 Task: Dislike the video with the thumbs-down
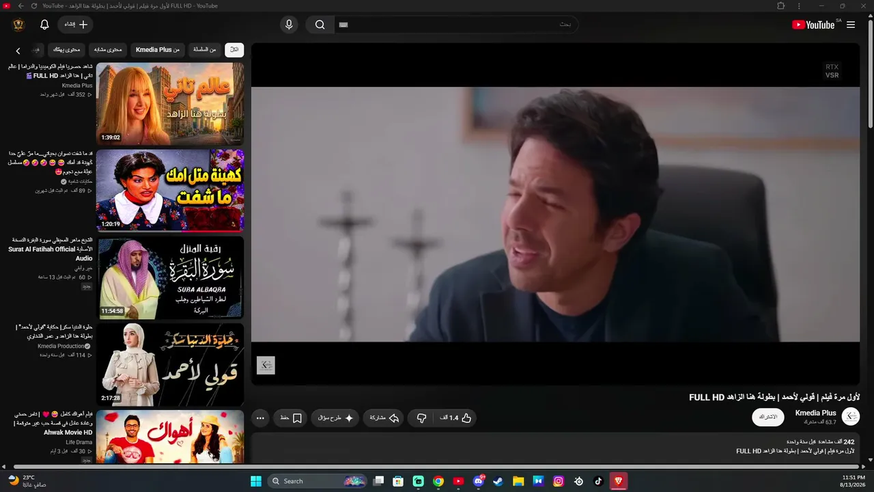click(x=421, y=418)
